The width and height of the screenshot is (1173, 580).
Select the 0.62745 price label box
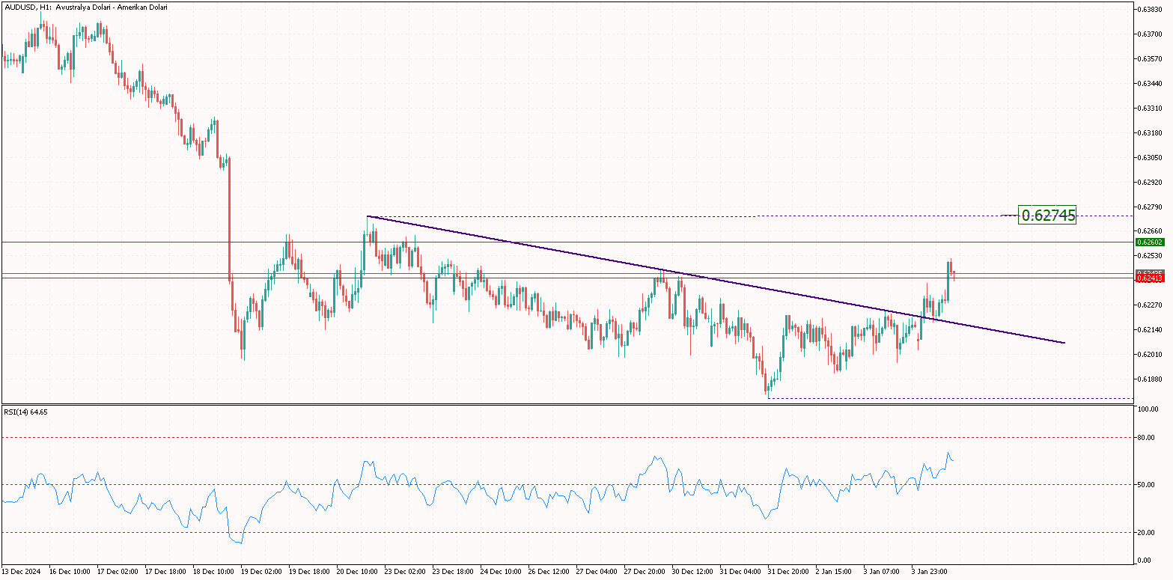coord(1047,216)
